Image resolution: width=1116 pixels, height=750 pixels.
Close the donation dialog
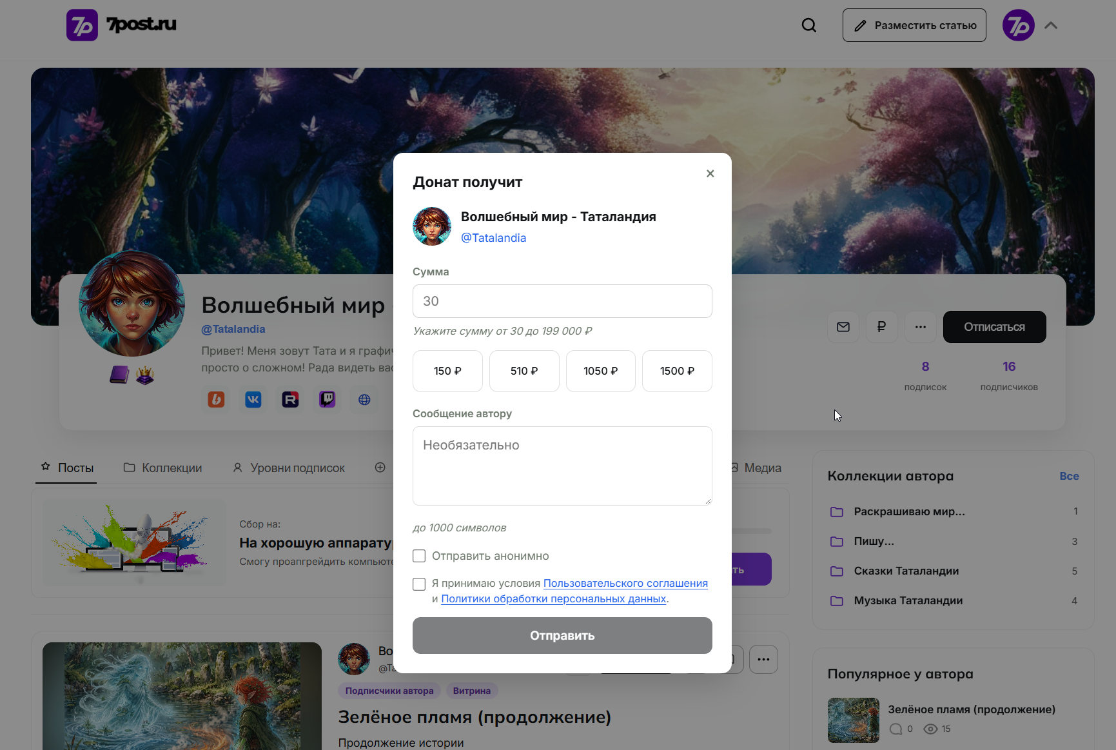click(710, 173)
